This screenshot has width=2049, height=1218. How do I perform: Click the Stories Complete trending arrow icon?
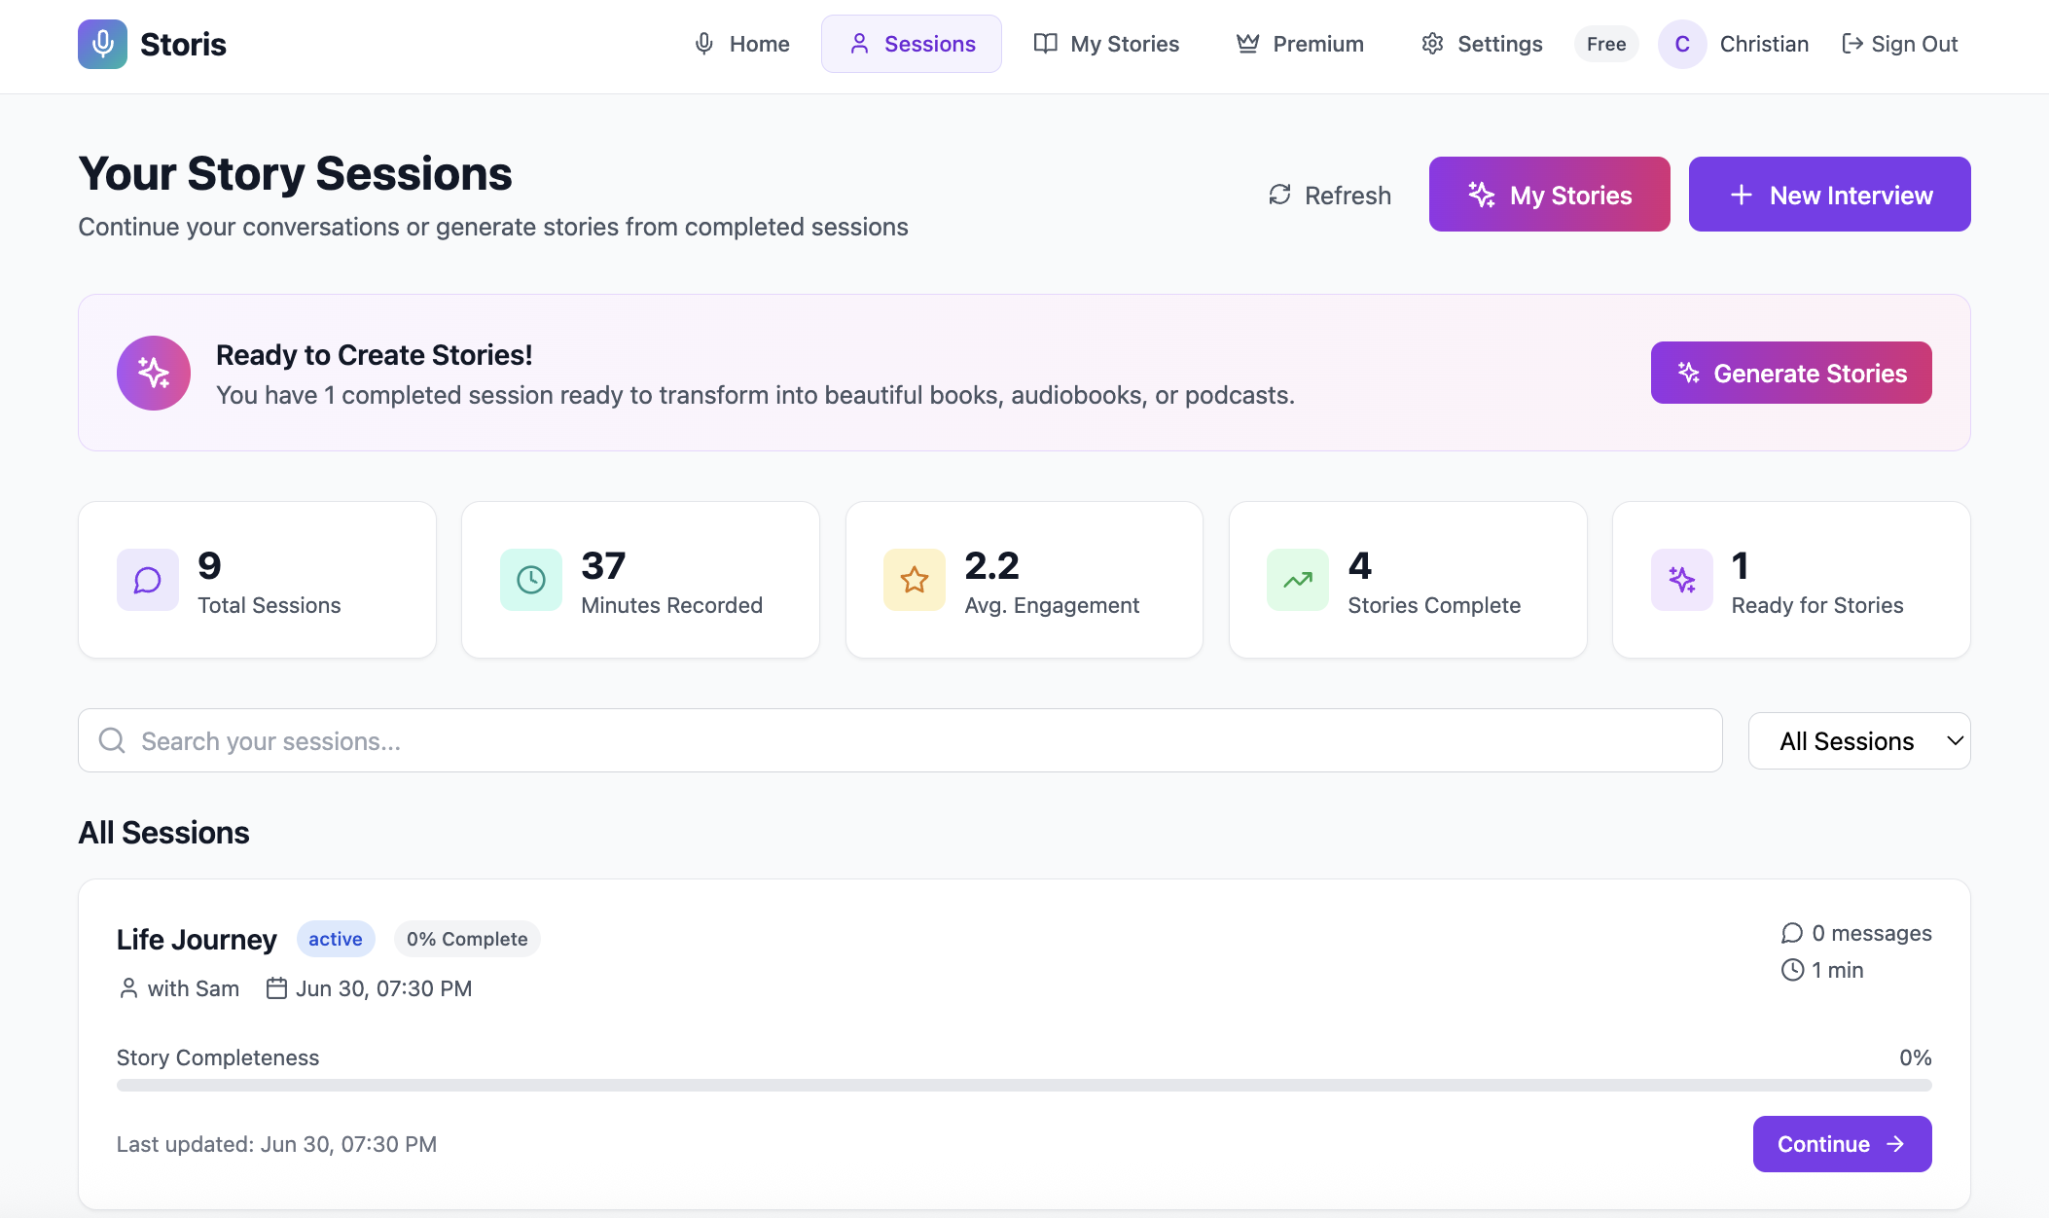[1298, 580]
